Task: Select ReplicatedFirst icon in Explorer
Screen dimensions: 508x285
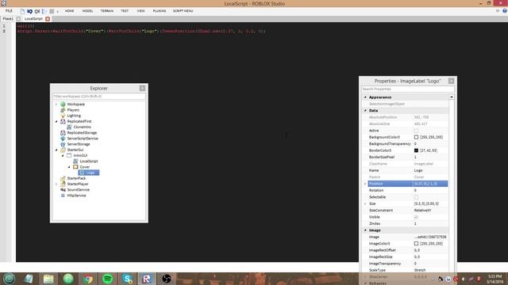Action: click(x=63, y=121)
